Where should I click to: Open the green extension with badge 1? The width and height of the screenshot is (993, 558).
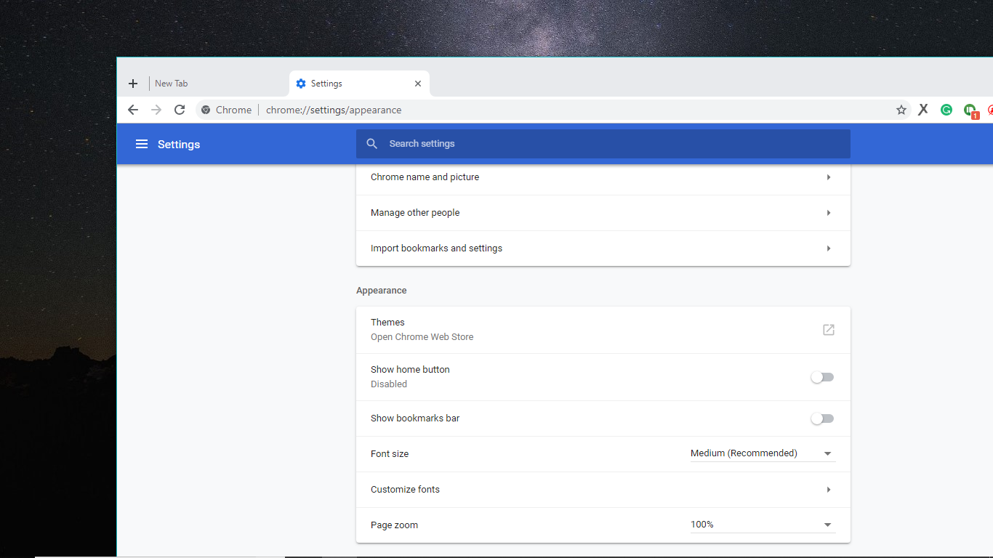click(x=970, y=110)
